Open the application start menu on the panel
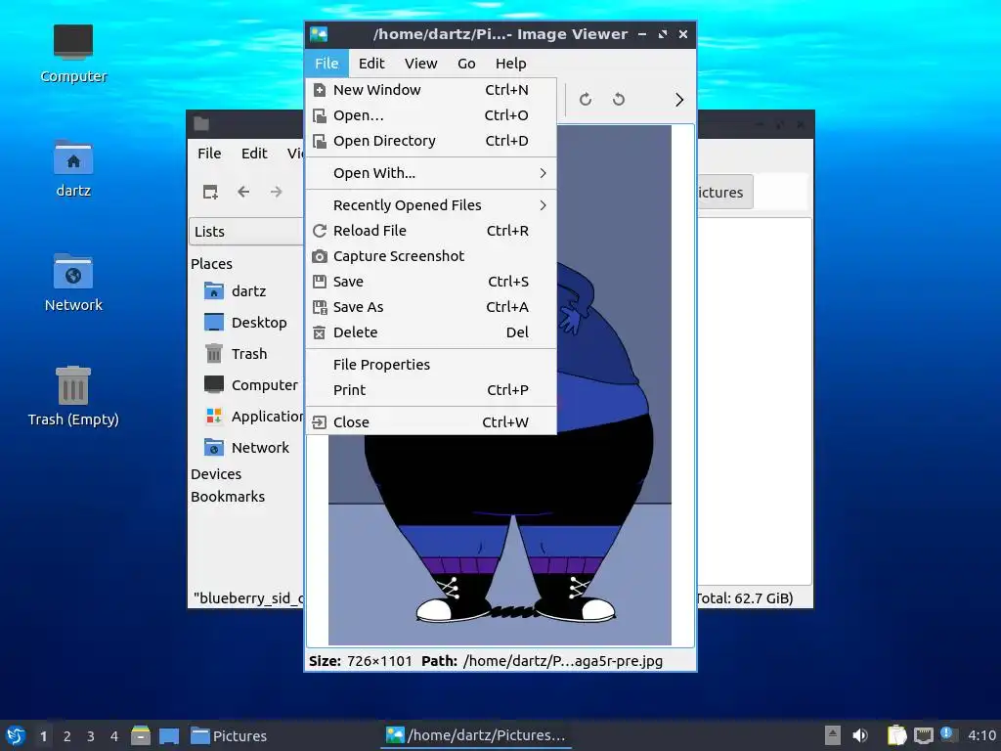The height and width of the screenshot is (751, 1001). click(16, 735)
